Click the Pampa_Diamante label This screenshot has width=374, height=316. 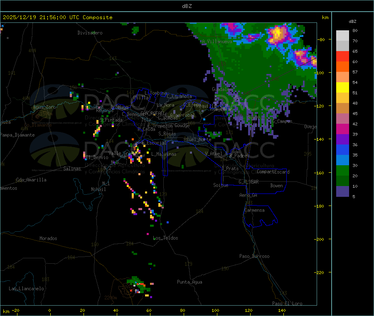coord(17,135)
